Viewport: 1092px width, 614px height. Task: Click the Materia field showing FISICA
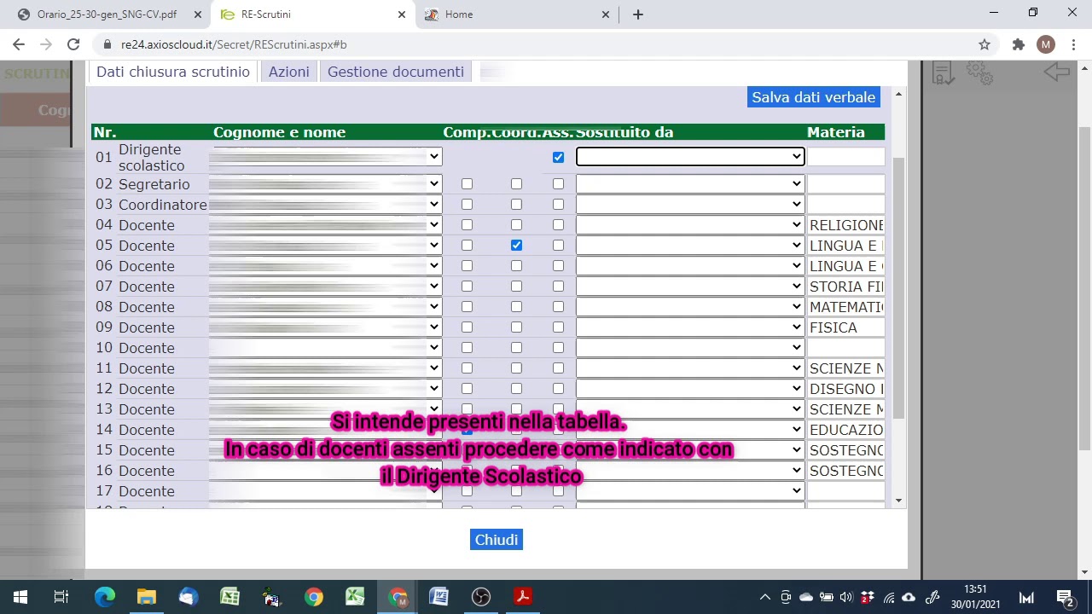845,327
